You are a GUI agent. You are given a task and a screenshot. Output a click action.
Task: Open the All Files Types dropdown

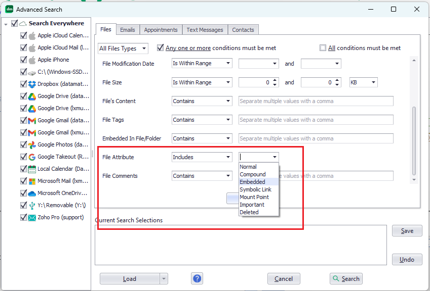(x=123, y=48)
